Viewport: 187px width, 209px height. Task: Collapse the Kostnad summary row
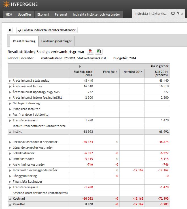coord(10,199)
